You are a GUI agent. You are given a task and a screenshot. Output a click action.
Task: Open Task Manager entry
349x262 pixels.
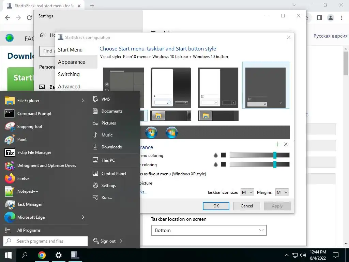(45, 204)
